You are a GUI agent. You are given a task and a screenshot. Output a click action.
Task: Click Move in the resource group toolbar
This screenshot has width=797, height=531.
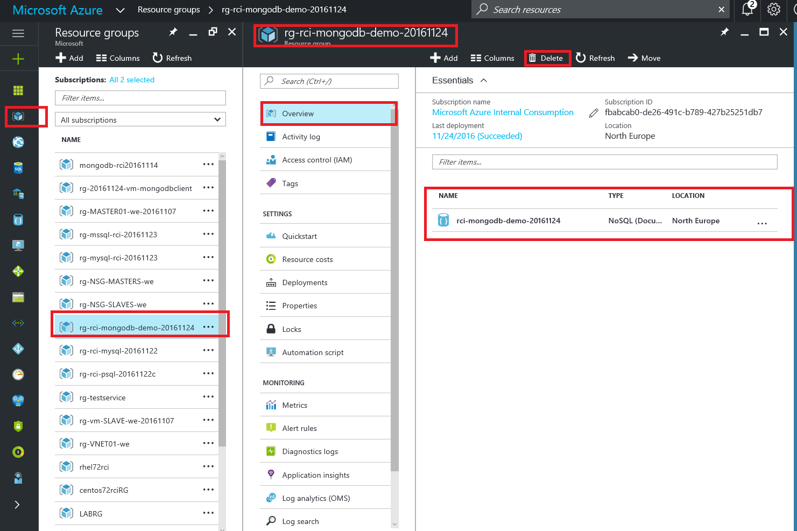pyautogui.click(x=644, y=58)
